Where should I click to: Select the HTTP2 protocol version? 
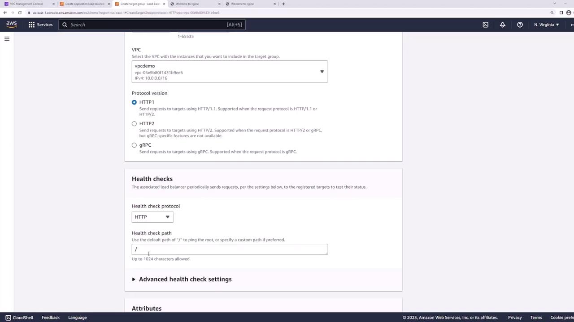pos(134,124)
